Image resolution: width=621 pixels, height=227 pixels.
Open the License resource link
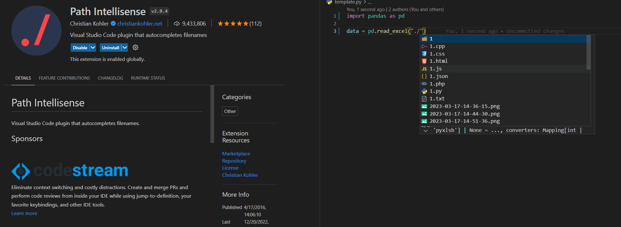pyautogui.click(x=230, y=168)
